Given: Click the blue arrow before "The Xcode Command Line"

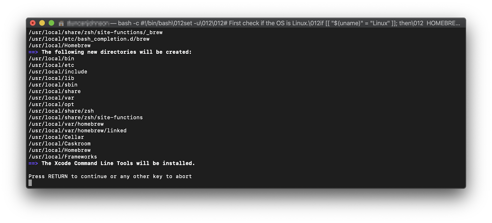Looking at the screenshot, I should [33, 163].
